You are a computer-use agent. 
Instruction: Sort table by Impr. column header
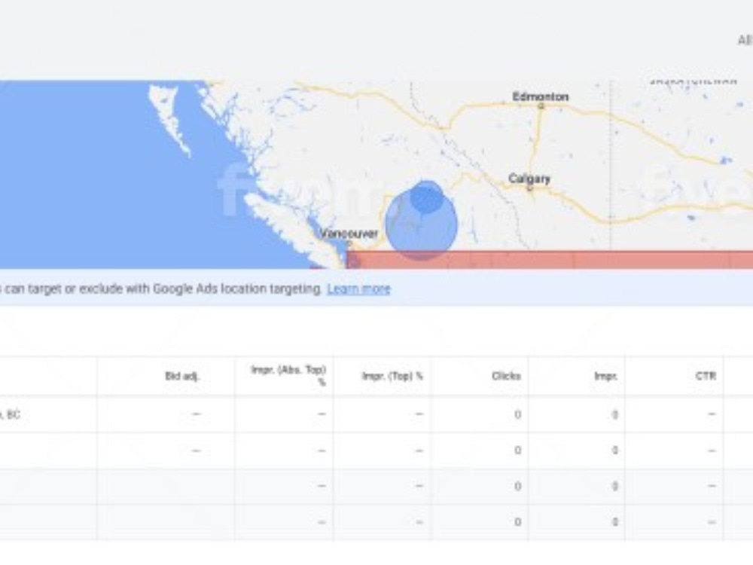(x=605, y=376)
